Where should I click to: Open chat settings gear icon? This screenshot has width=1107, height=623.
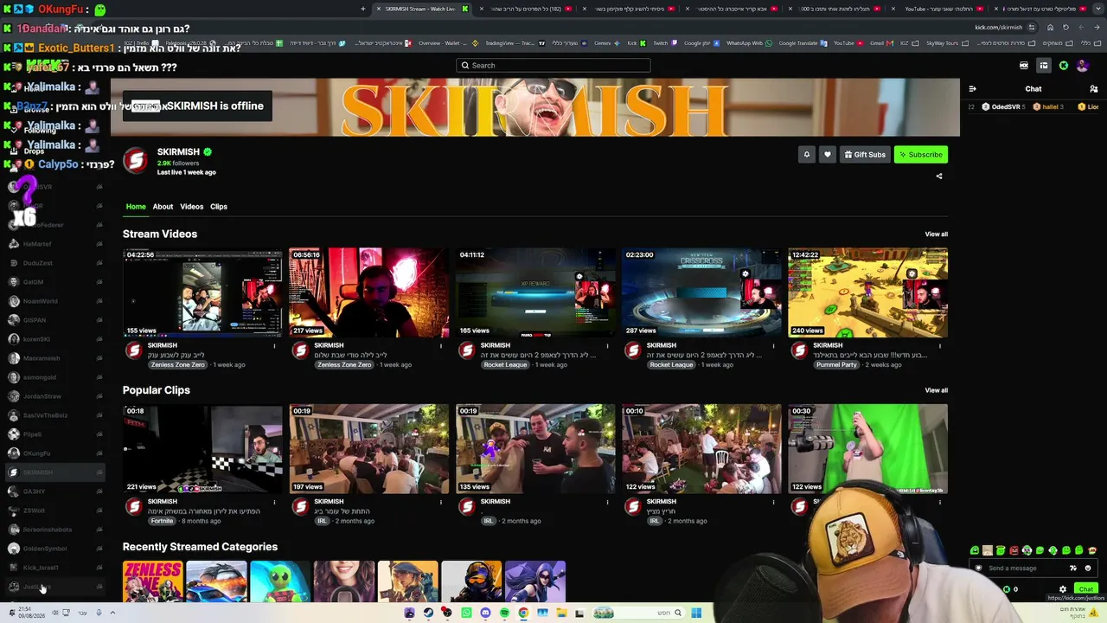[1063, 589]
